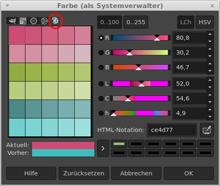Click on the h hue slider
Viewport: 220px width, 186px height.
pos(140,113)
